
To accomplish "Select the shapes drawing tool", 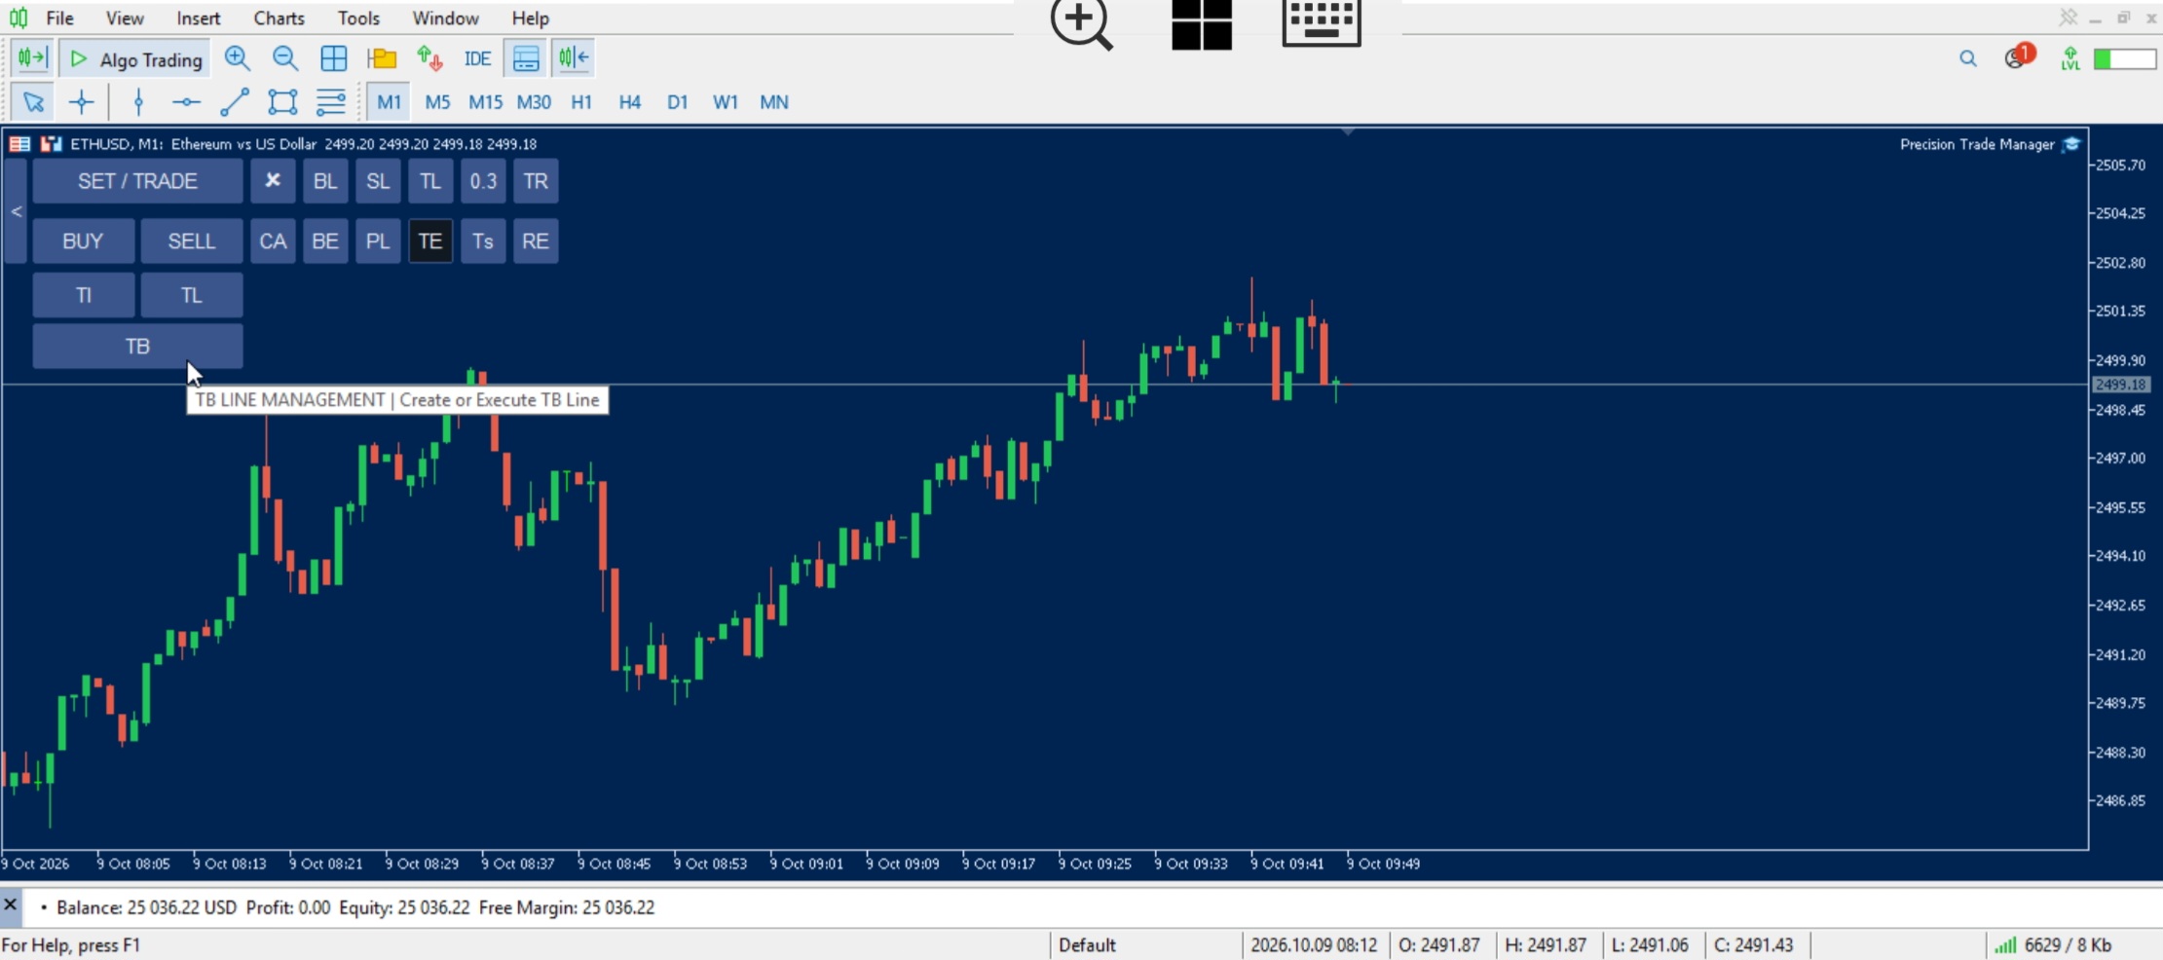I will pos(282,101).
